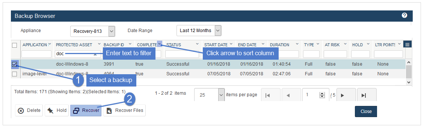Click the Recover Files button
This screenshot has height=135, width=430.
pos(125,110)
